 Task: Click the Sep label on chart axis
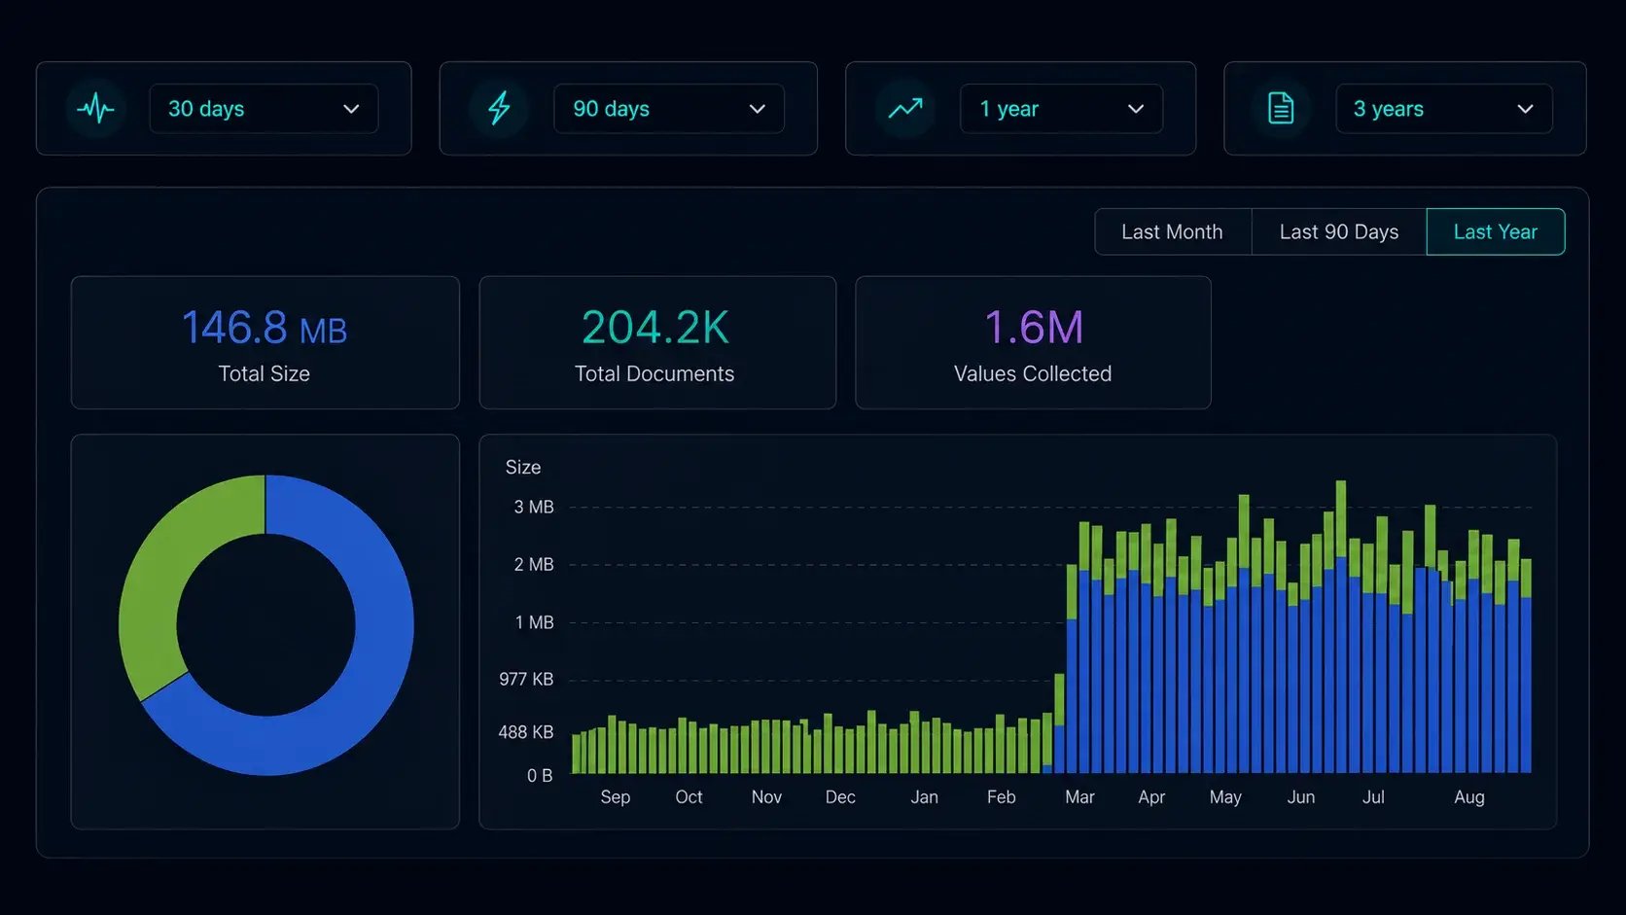click(616, 797)
